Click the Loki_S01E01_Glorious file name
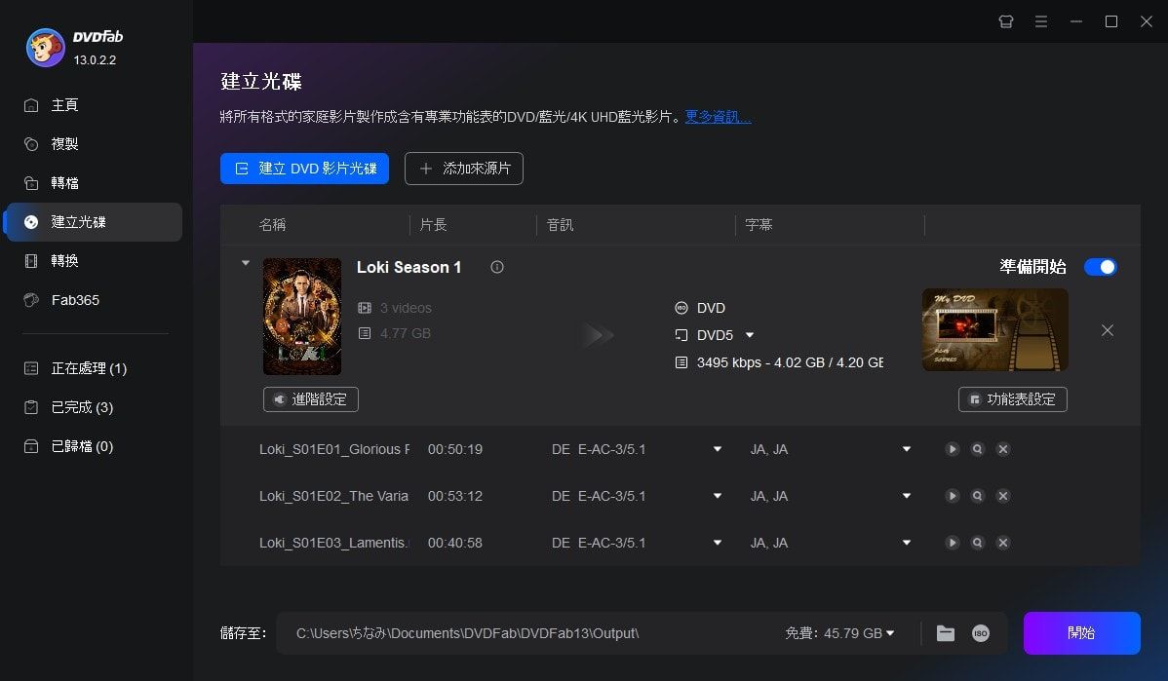Image resolution: width=1168 pixels, height=681 pixels. point(334,449)
